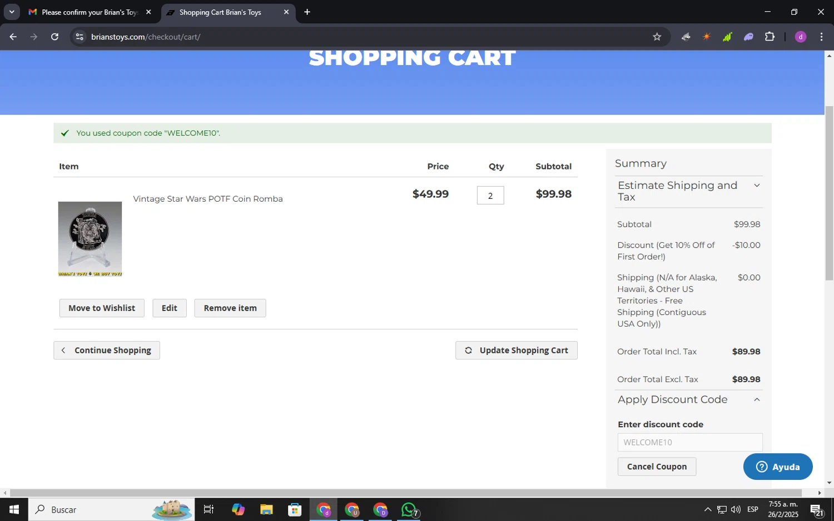Click the Buscar taskbar search box
The height and width of the screenshot is (521, 834).
pos(111,509)
